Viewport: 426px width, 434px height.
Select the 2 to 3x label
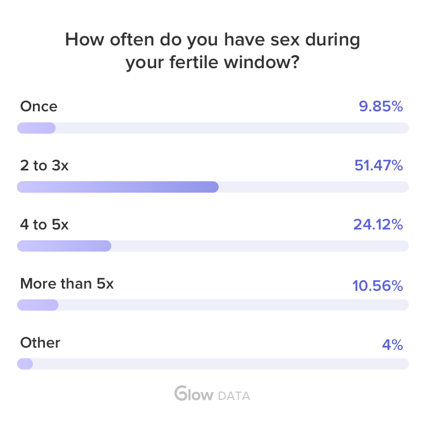tap(44, 165)
